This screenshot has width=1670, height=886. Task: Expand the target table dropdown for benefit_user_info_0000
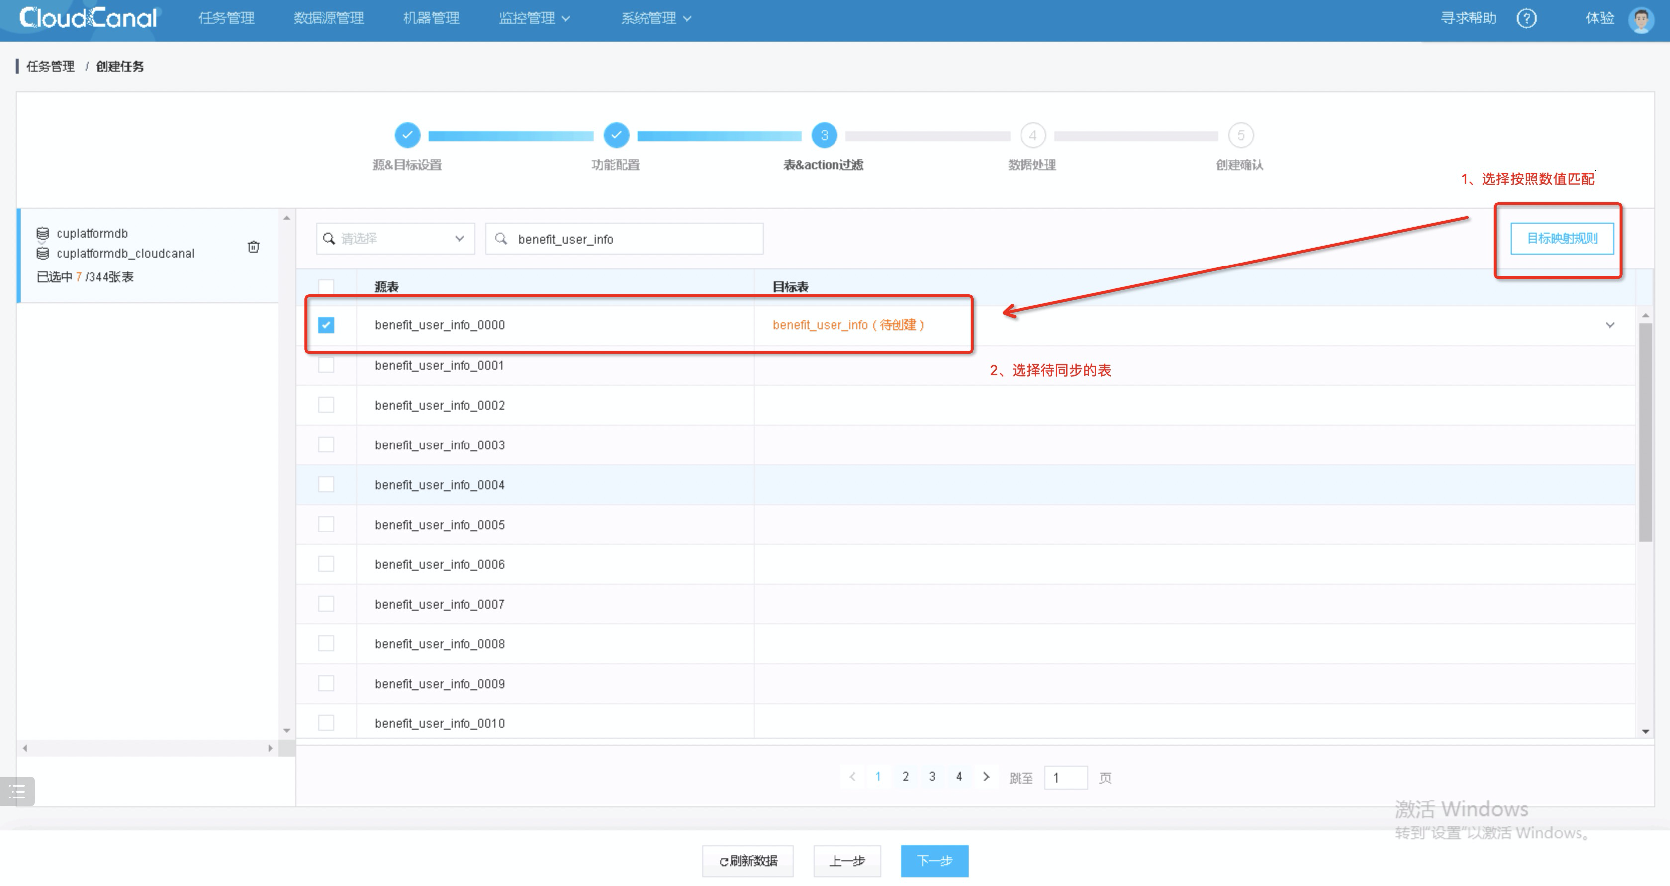pos(1610,325)
